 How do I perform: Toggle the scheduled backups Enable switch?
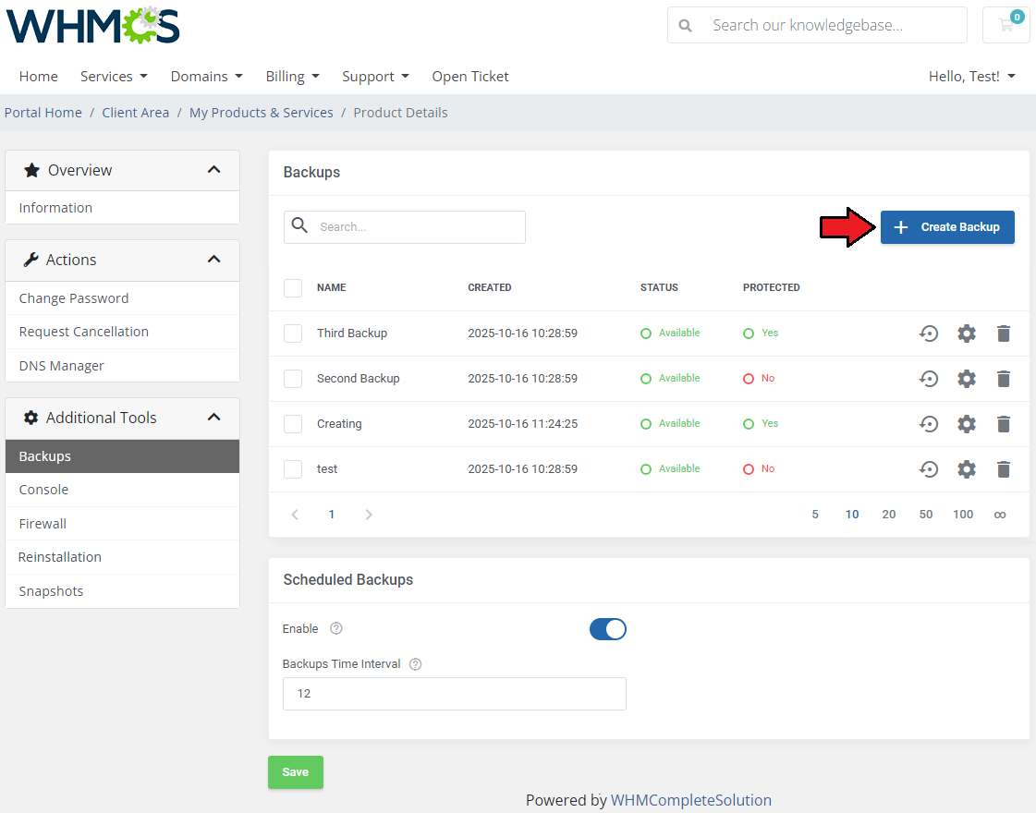(607, 629)
